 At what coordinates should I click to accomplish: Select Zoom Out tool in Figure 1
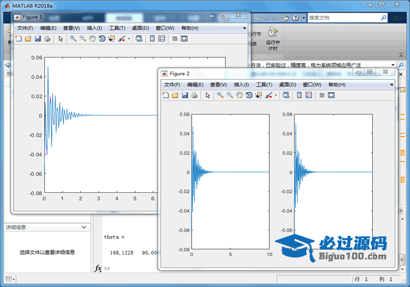tap(83, 38)
